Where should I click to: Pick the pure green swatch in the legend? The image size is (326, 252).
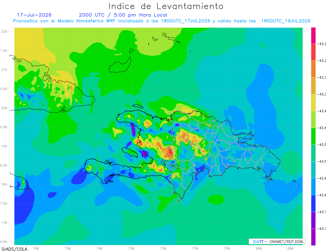[x=313, y=136]
